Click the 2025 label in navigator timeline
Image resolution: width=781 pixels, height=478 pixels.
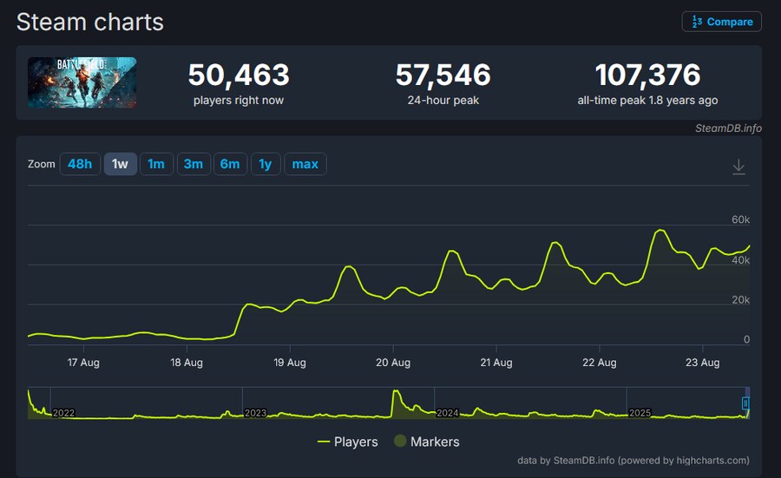pos(640,413)
